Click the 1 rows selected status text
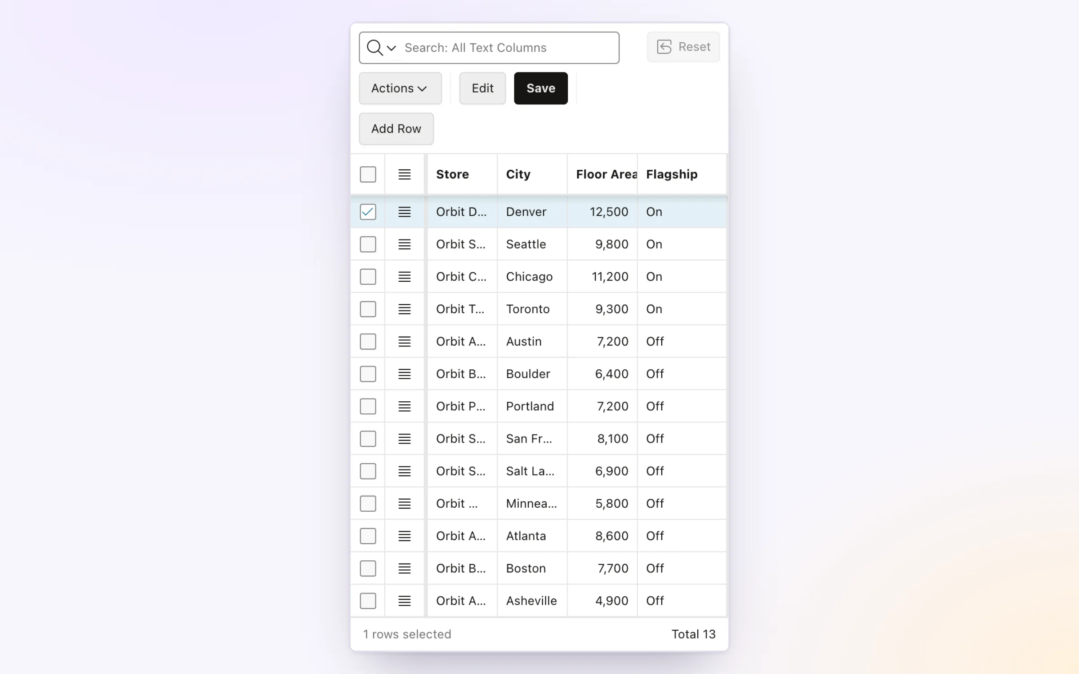 coord(407,634)
